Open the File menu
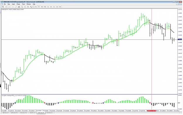Screen dimensions: 183x115 pos(5,4)
